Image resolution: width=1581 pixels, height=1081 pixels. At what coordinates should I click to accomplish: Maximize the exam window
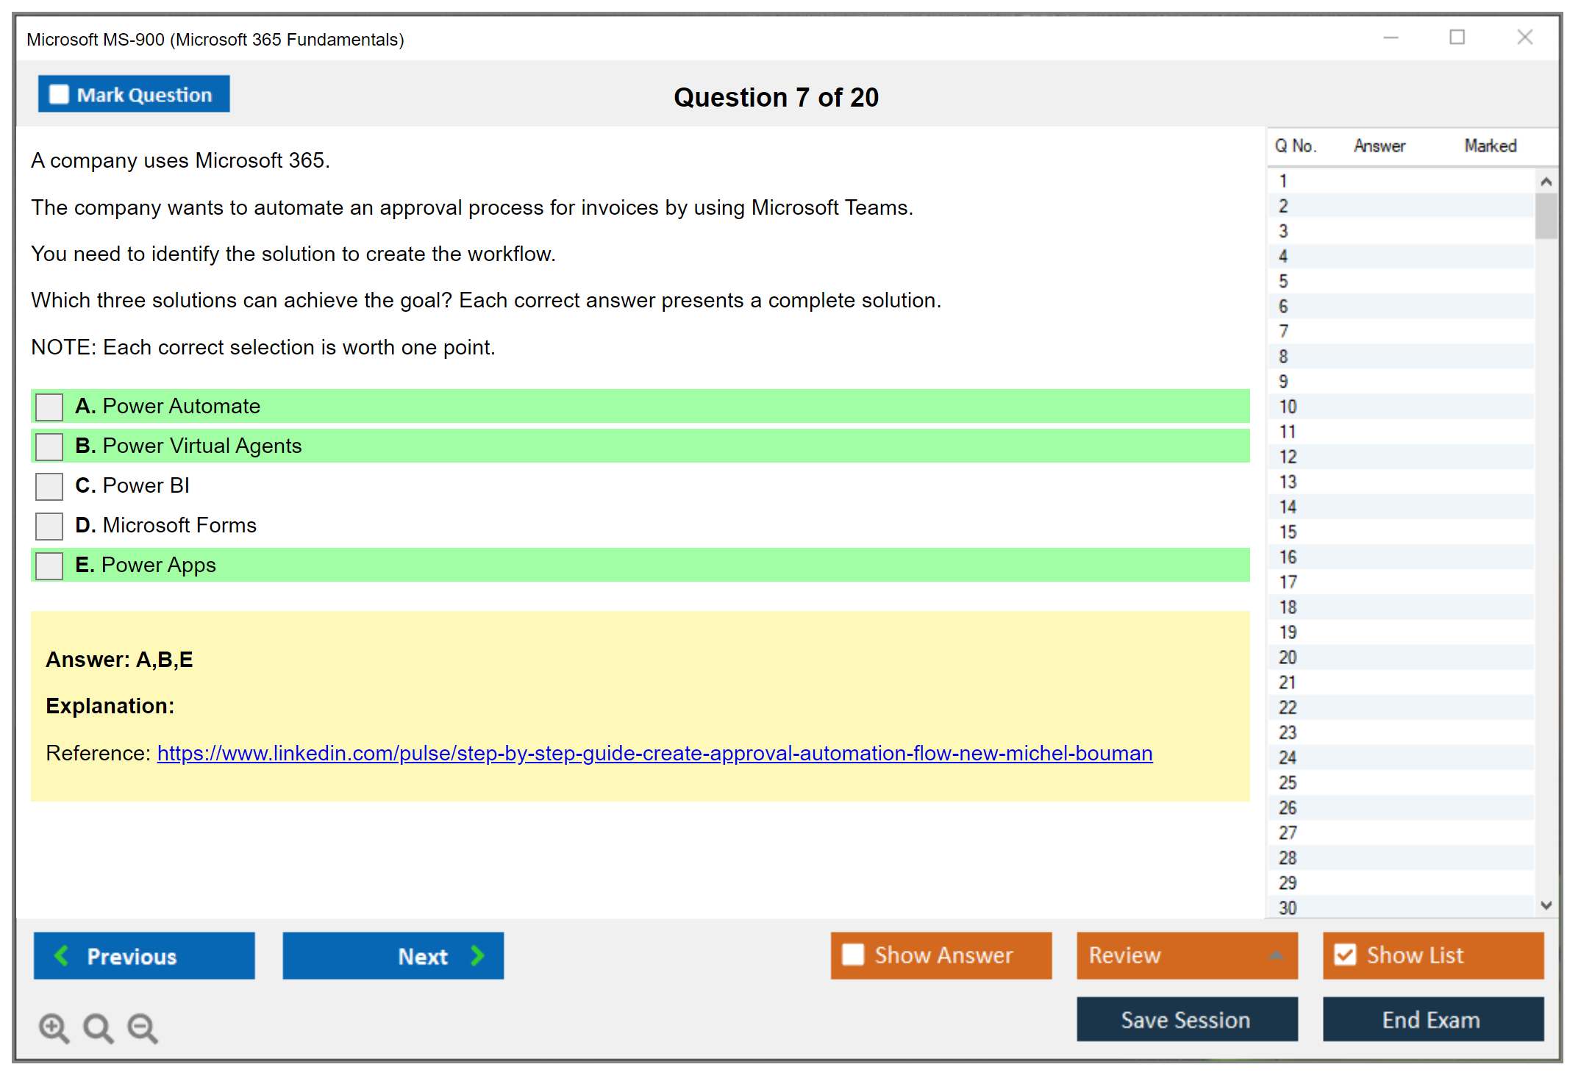[x=1457, y=38]
